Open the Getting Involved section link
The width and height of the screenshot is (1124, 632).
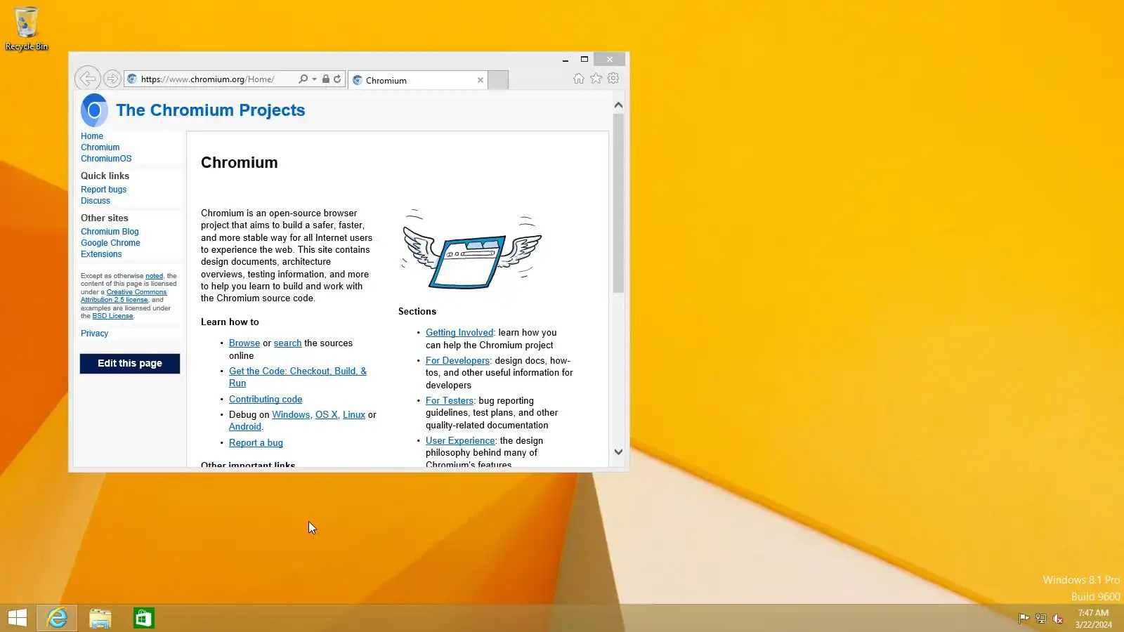point(459,333)
